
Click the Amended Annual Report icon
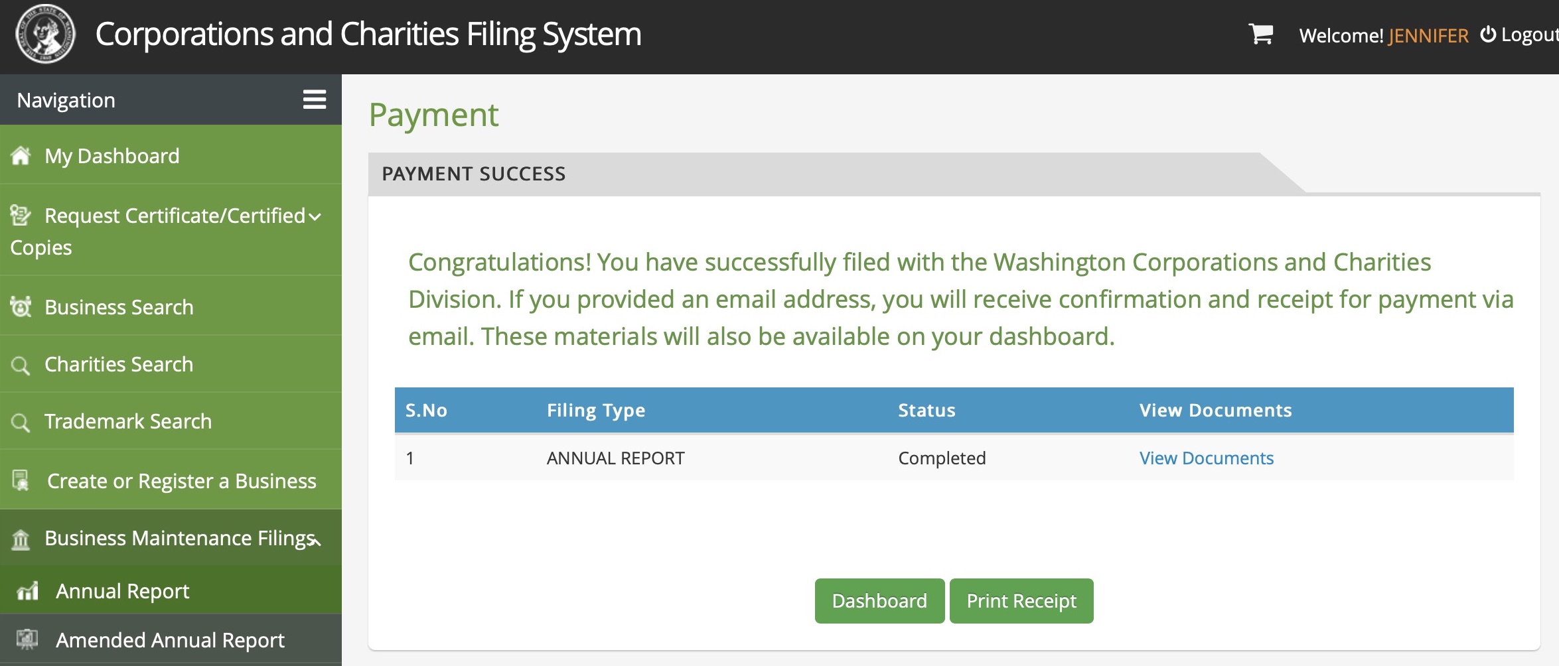click(27, 639)
